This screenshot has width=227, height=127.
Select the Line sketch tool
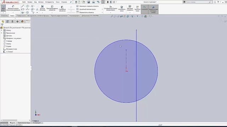coord(23,6)
